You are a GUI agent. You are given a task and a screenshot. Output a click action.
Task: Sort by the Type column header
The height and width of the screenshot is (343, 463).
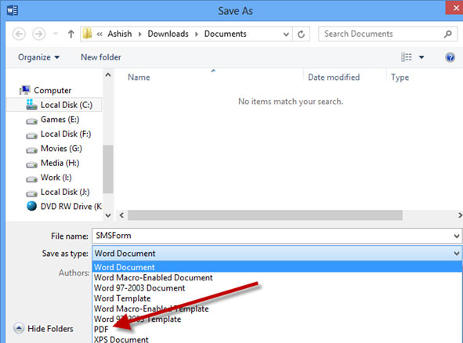(400, 78)
